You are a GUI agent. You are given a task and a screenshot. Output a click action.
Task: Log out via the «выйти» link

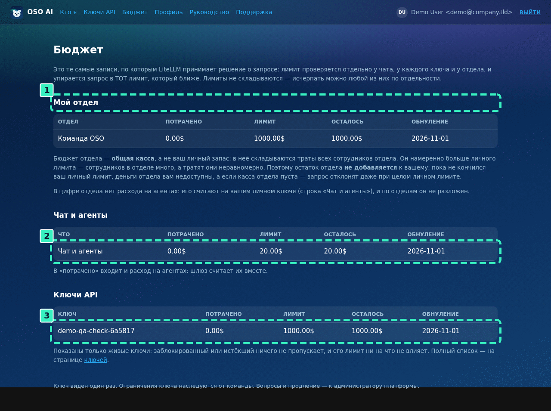(x=530, y=12)
